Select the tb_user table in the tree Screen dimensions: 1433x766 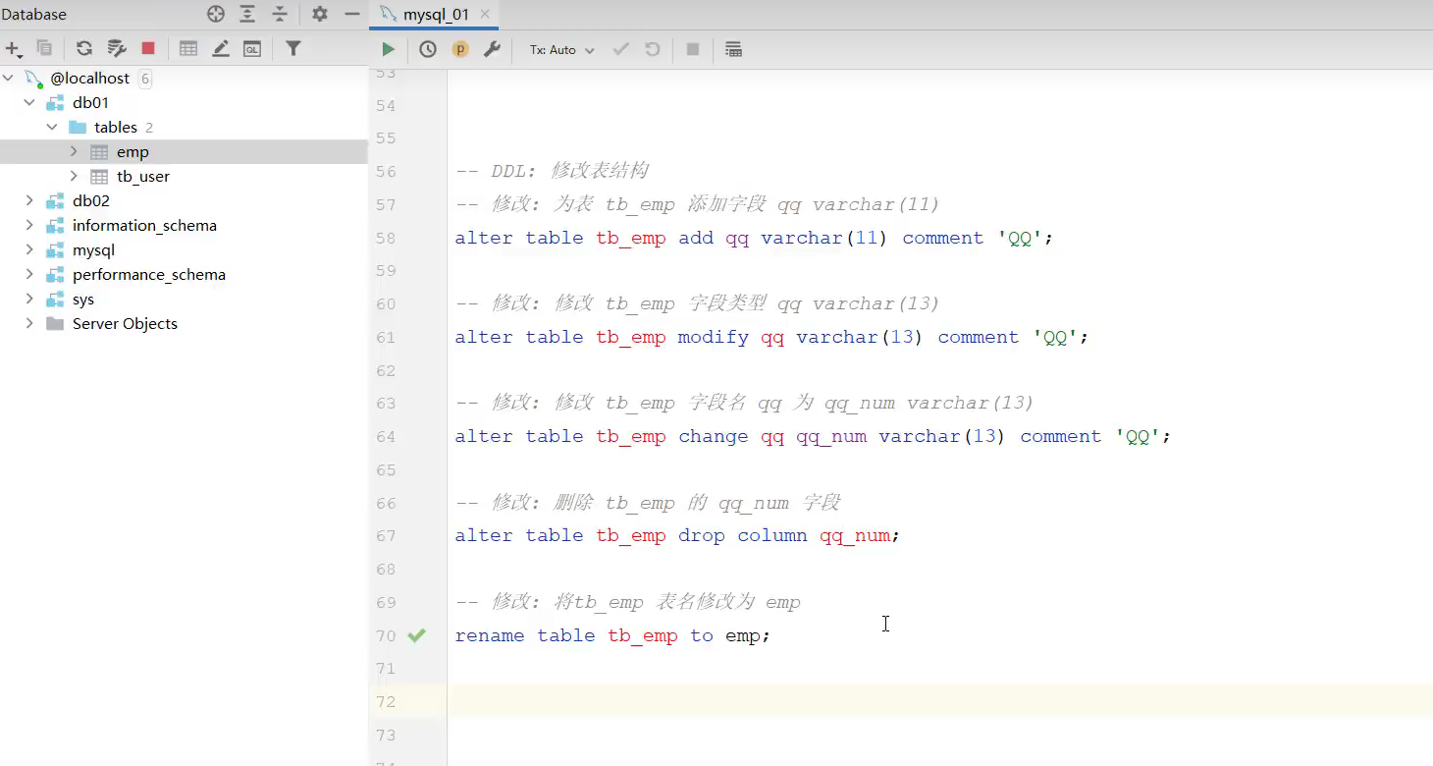(x=143, y=177)
